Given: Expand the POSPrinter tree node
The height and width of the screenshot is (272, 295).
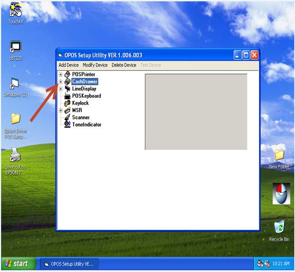Looking at the screenshot, I should pos(61,75).
